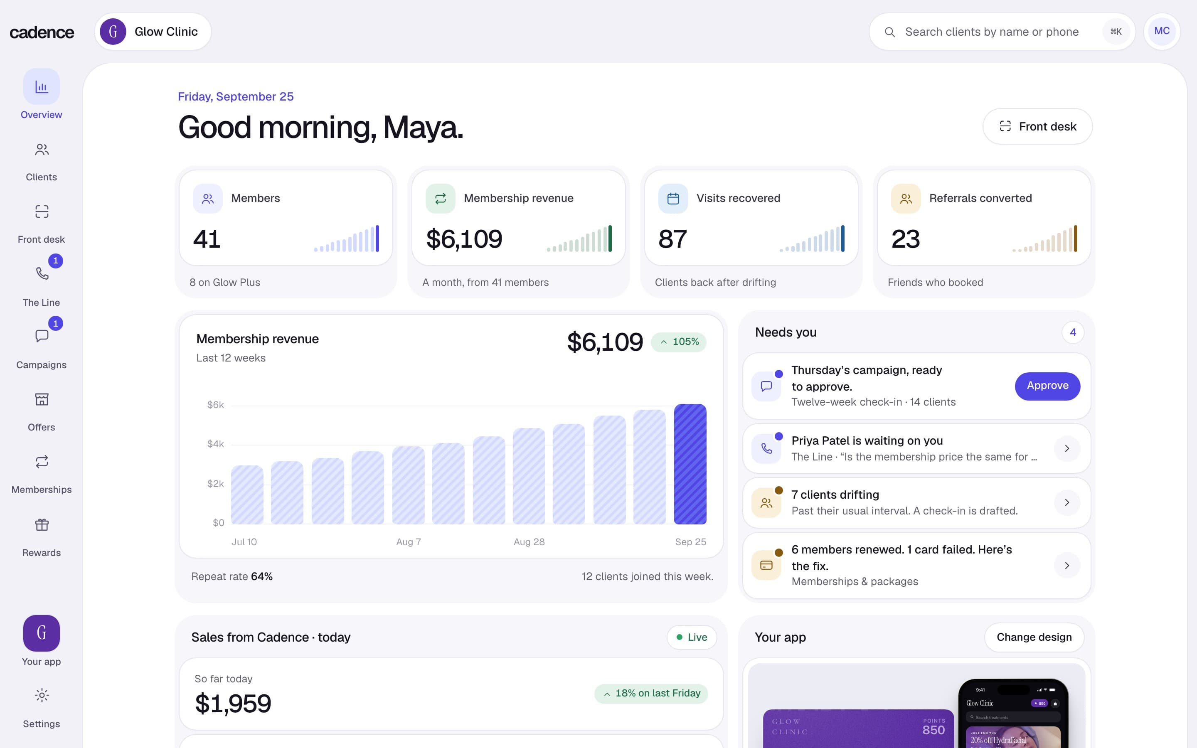Open Clients people icon in sidebar
Image resolution: width=1197 pixels, height=748 pixels.
click(x=42, y=150)
